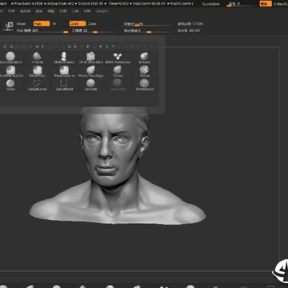
Task: Filter brushes by letter I
Action: point(43,46)
